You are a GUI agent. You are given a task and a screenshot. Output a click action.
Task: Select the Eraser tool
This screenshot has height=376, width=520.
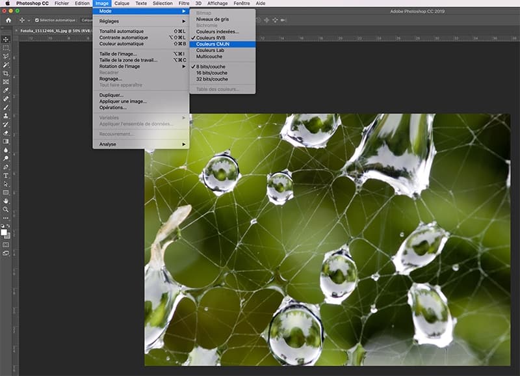(6, 133)
